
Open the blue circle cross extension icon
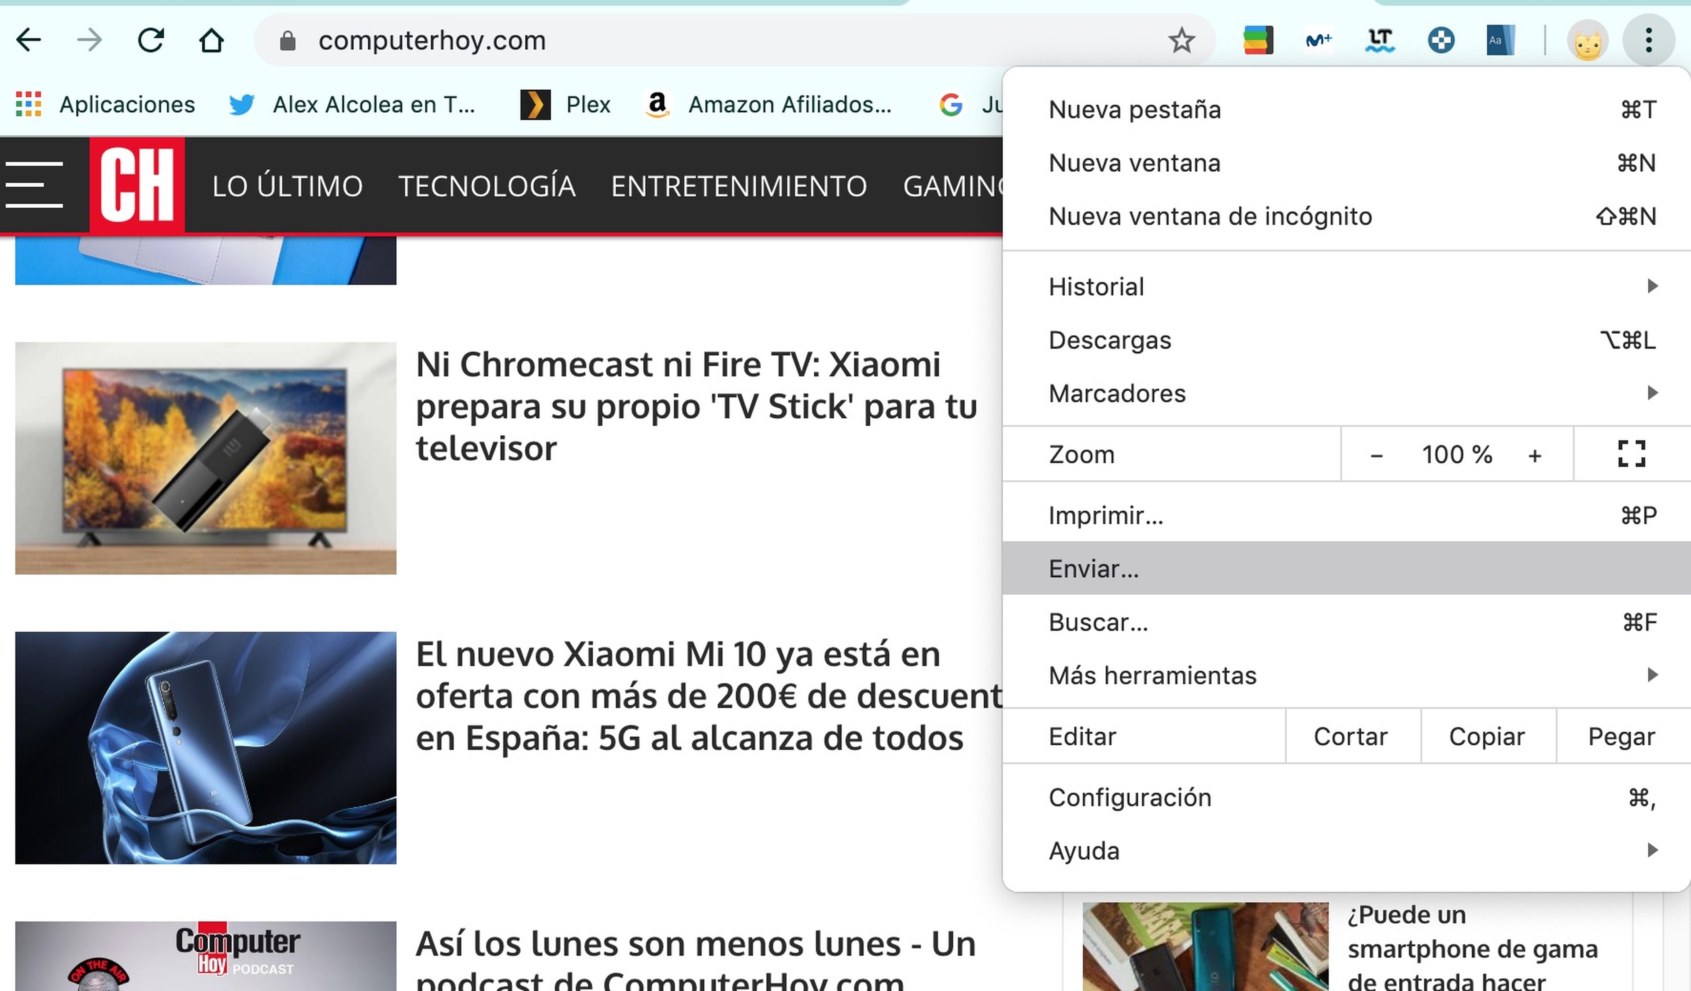(x=1441, y=40)
